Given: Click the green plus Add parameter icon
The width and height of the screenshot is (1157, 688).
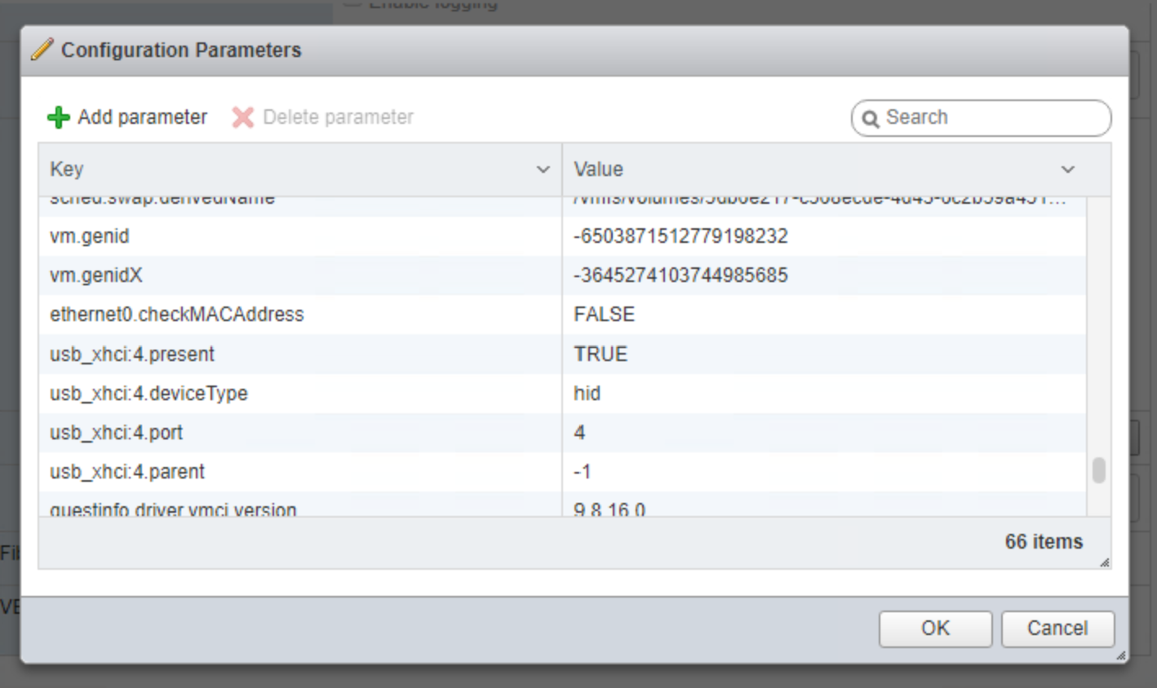Looking at the screenshot, I should (x=58, y=117).
